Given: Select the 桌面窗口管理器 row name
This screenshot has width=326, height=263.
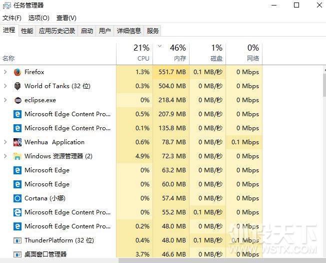Looking at the screenshot, I should [45, 254].
